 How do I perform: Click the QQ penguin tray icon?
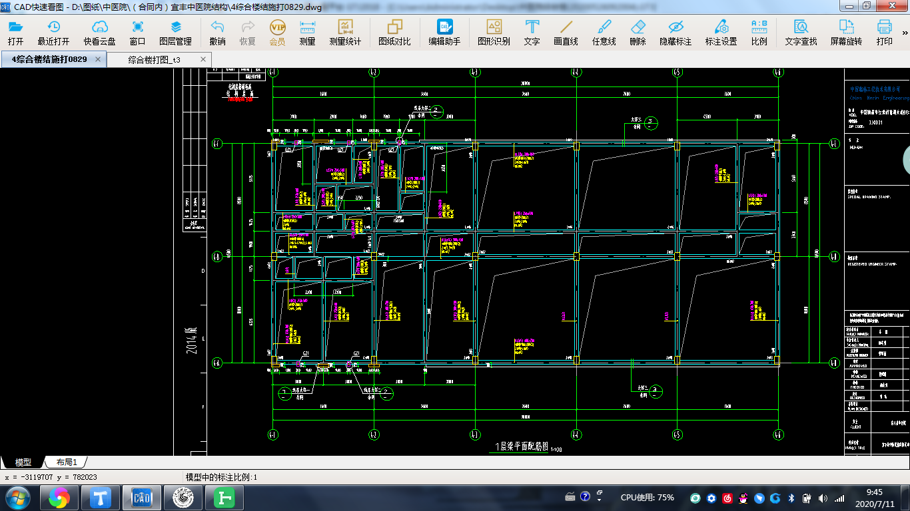pos(744,497)
